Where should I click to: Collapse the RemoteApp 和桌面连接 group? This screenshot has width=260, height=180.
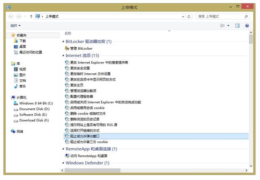[x=63, y=149]
